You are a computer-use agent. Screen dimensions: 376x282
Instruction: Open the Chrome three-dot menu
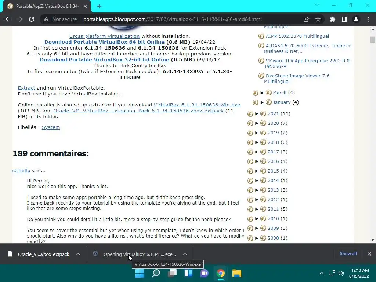368,19
